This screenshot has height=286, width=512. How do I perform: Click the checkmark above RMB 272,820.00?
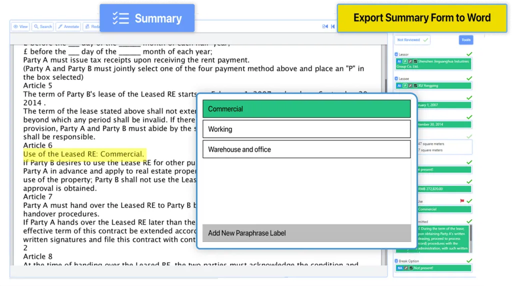click(x=469, y=181)
